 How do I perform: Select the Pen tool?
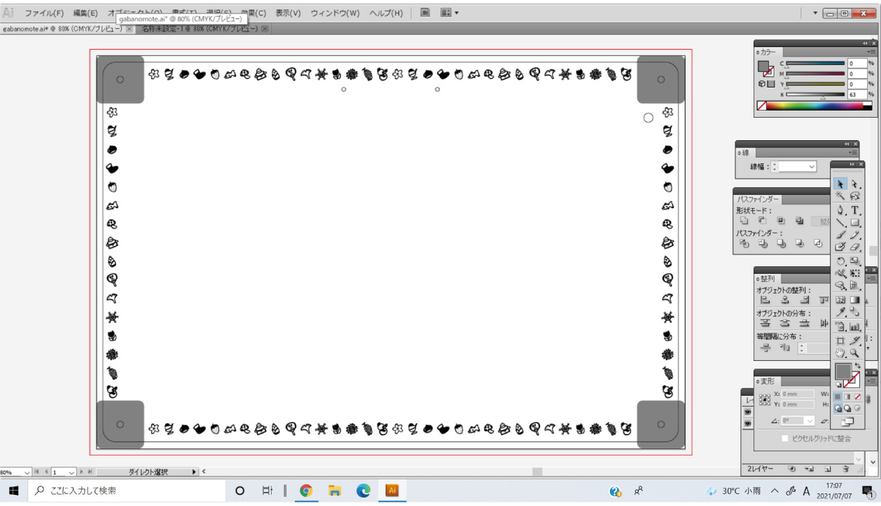840,210
